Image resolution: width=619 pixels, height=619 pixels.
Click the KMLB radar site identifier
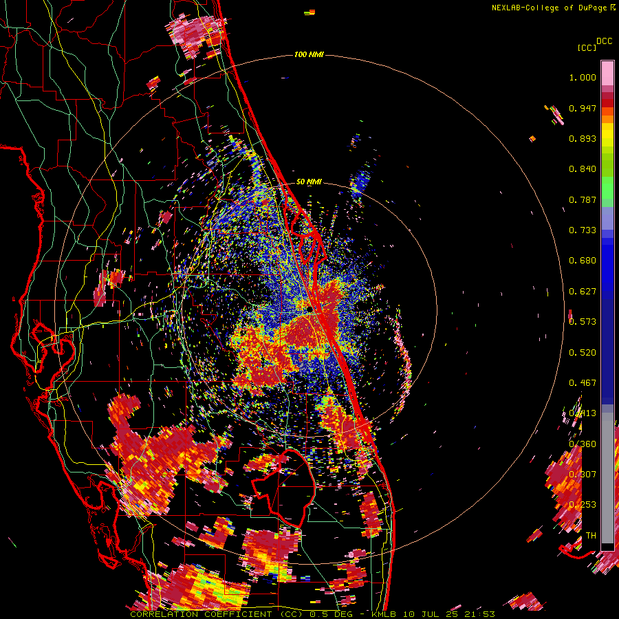(384, 614)
